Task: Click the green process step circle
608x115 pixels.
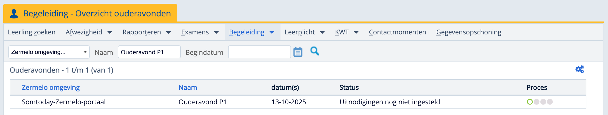Action: tap(530, 102)
